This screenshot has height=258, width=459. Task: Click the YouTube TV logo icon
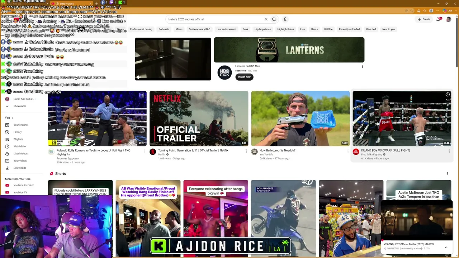click(7, 192)
